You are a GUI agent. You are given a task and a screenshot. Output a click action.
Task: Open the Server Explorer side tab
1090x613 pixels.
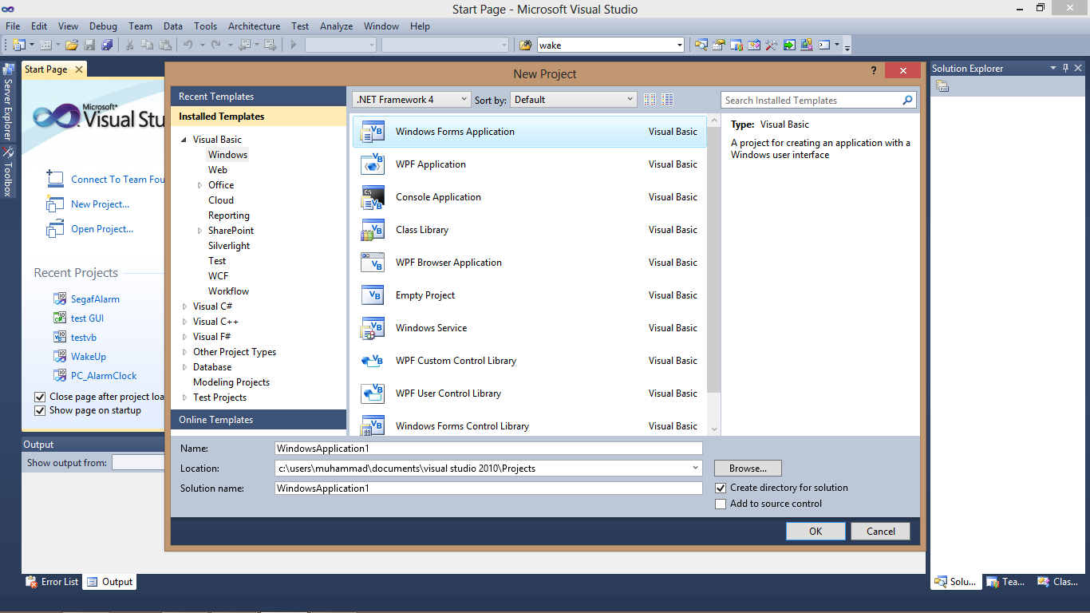click(x=8, y=102)
